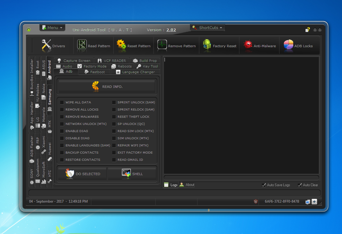Click the progress bar below the log

pyautogui.click(x=241, y=177)
